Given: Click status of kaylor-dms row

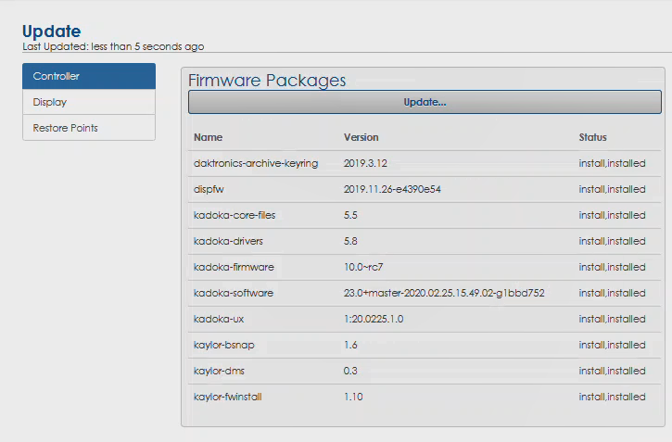Looking at the screenshot, I should click(x=612, y=371).
